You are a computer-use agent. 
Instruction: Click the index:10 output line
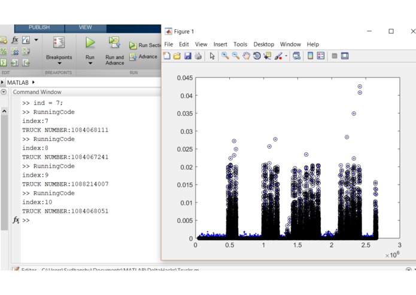coord(37,202)
